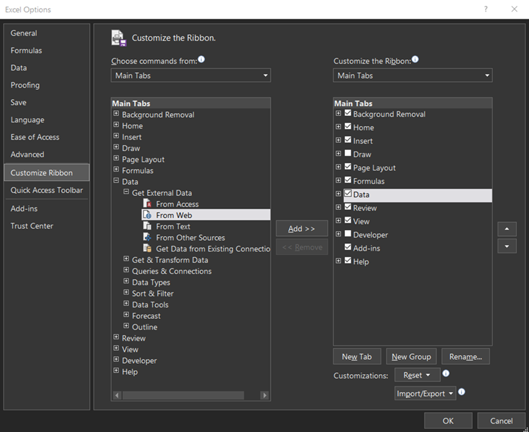
Task: Check the Draw tab checkbox
Action: pyautogui.click(x=348, y=154)
